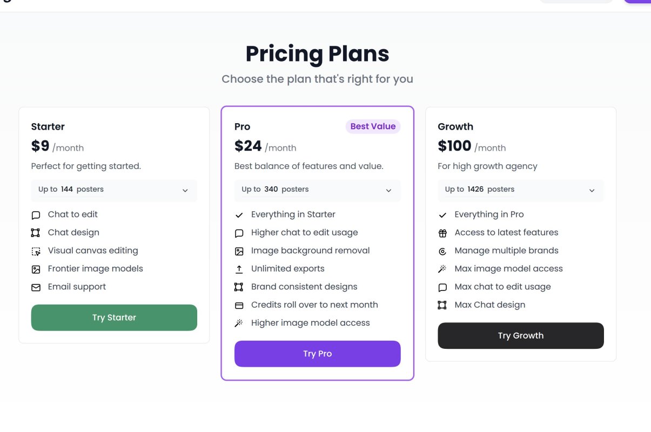Click the gift icon for latest features
Screen dimensions: 651x432
coord(442,233)
